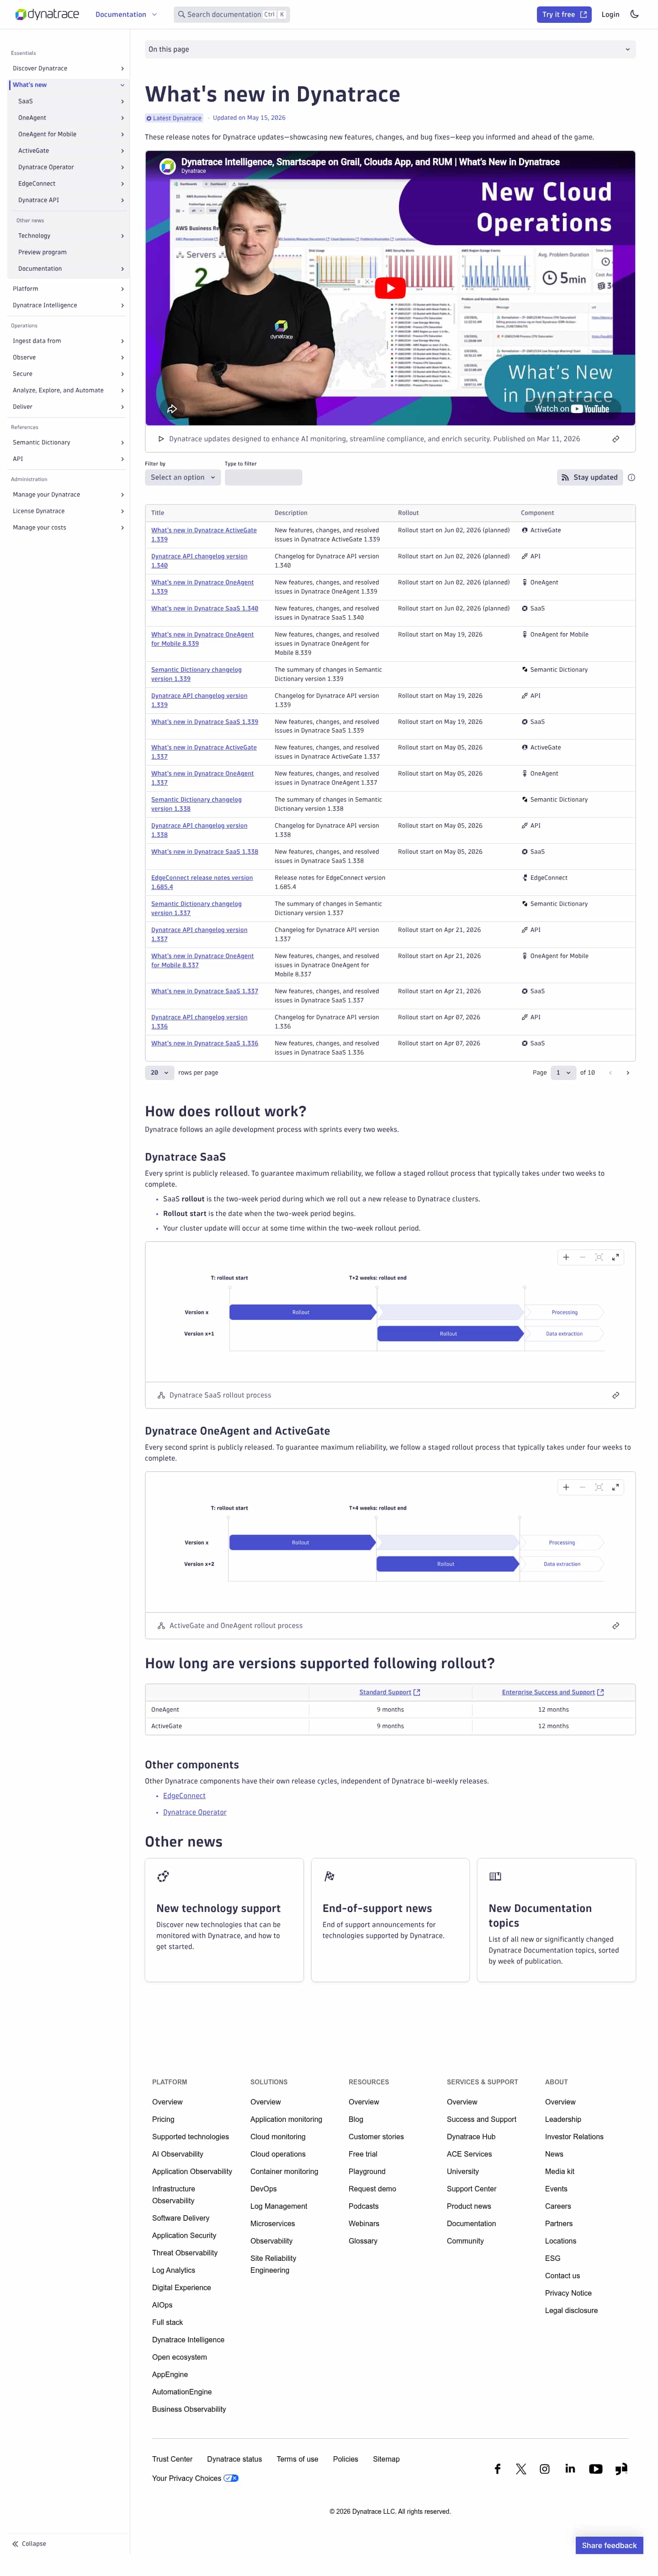The width and height of the screenshot is (658, 2576).
Task: Open SaaS rollout diagram in fullscreen
Action: (x=615, y=1257)
